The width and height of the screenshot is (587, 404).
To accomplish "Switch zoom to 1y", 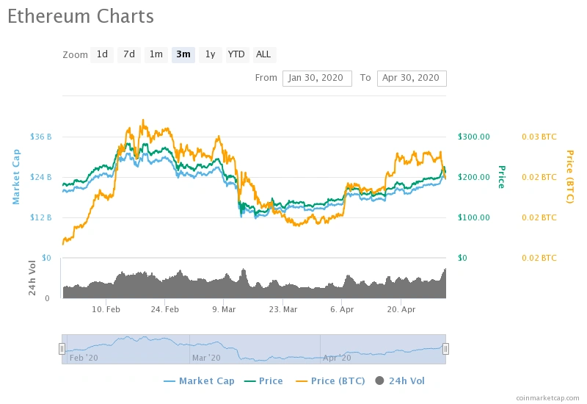I will 210,54.
